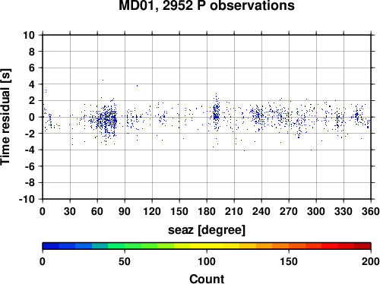
Task: Click the y-axis tick label 10
Action: 29,35
